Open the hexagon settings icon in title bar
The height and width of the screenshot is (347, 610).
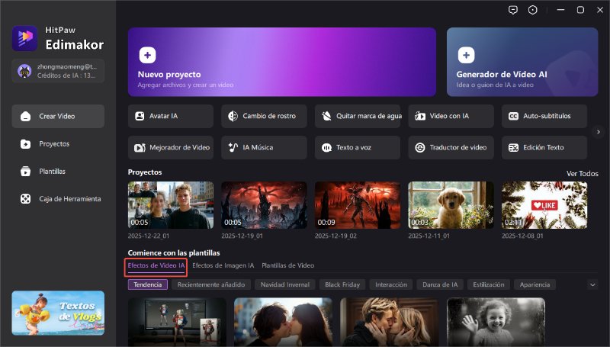(532, 10)
